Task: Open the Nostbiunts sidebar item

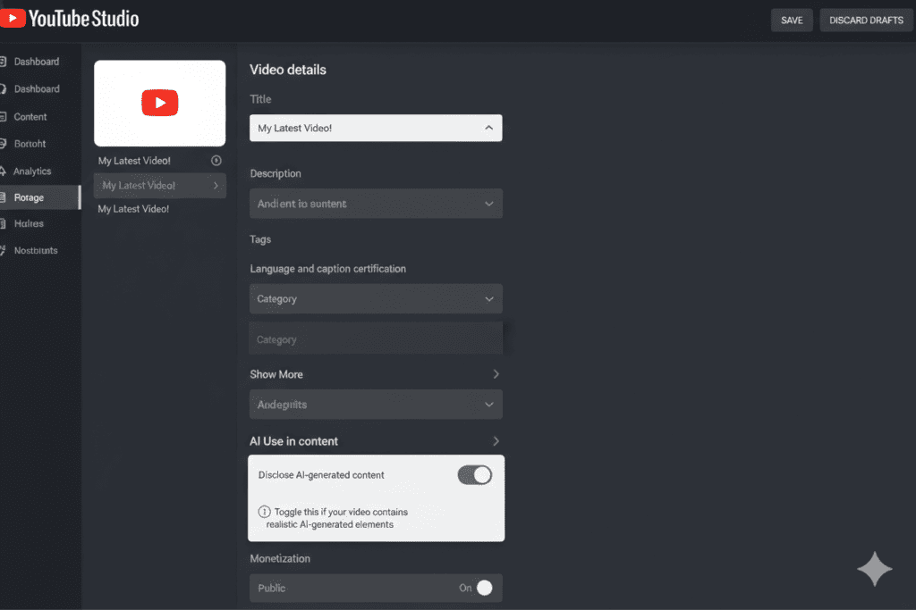Action: point(36,250)
